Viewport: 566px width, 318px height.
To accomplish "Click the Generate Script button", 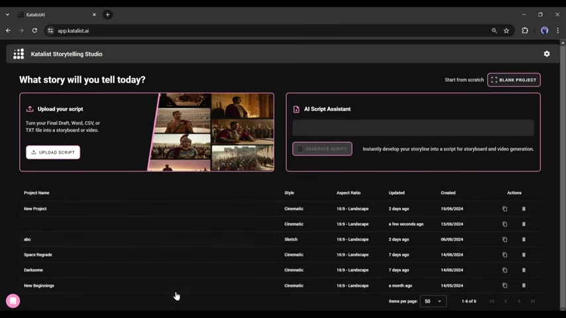I will pos(322,148).
